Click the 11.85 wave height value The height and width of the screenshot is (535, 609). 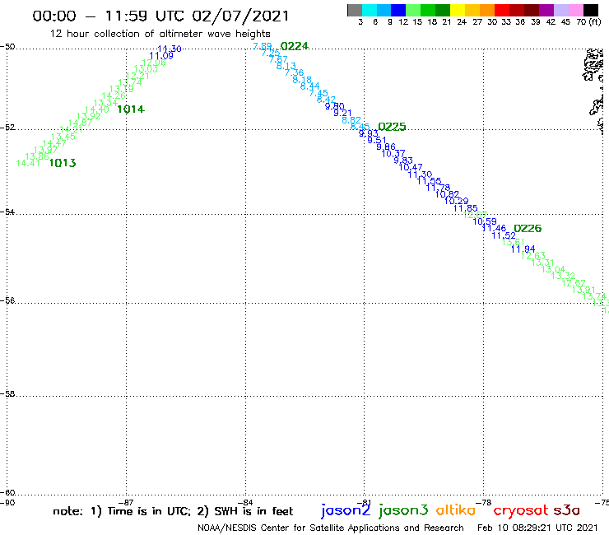tap(466, 208)
